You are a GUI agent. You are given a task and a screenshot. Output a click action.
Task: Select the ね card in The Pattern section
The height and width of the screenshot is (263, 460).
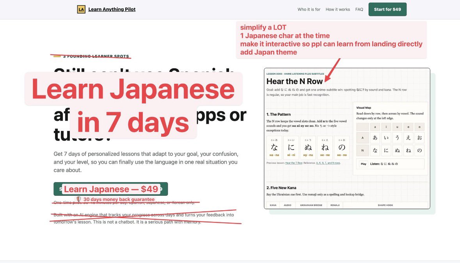[x=325, y=147]
